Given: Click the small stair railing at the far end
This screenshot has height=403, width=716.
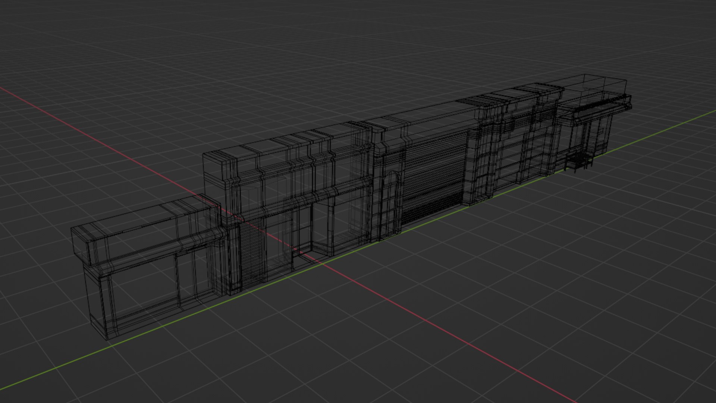Looking at the screenshot, I should click(578, 162).
